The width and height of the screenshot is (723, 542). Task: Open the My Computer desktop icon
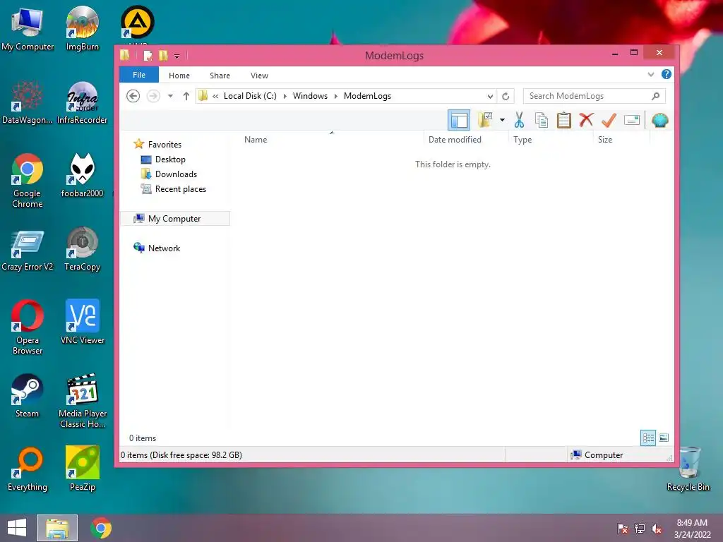(x=28, y=28)
